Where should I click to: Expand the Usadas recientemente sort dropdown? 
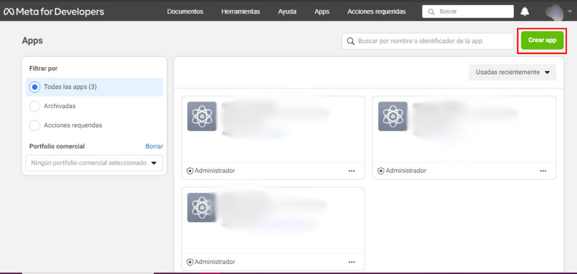point(513,72)
